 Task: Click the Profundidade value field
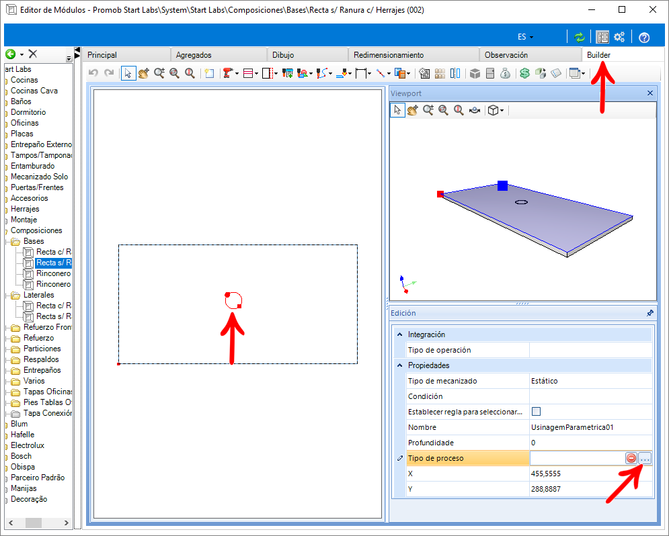(x=590, y=443)
